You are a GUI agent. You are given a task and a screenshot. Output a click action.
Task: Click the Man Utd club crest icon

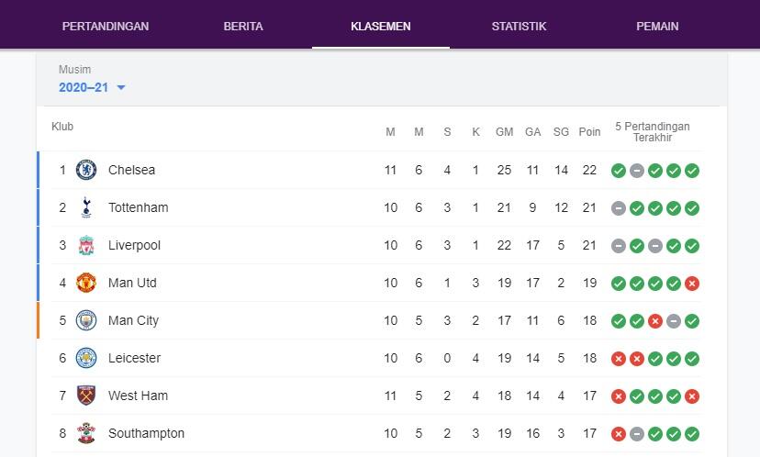[86, 283]
